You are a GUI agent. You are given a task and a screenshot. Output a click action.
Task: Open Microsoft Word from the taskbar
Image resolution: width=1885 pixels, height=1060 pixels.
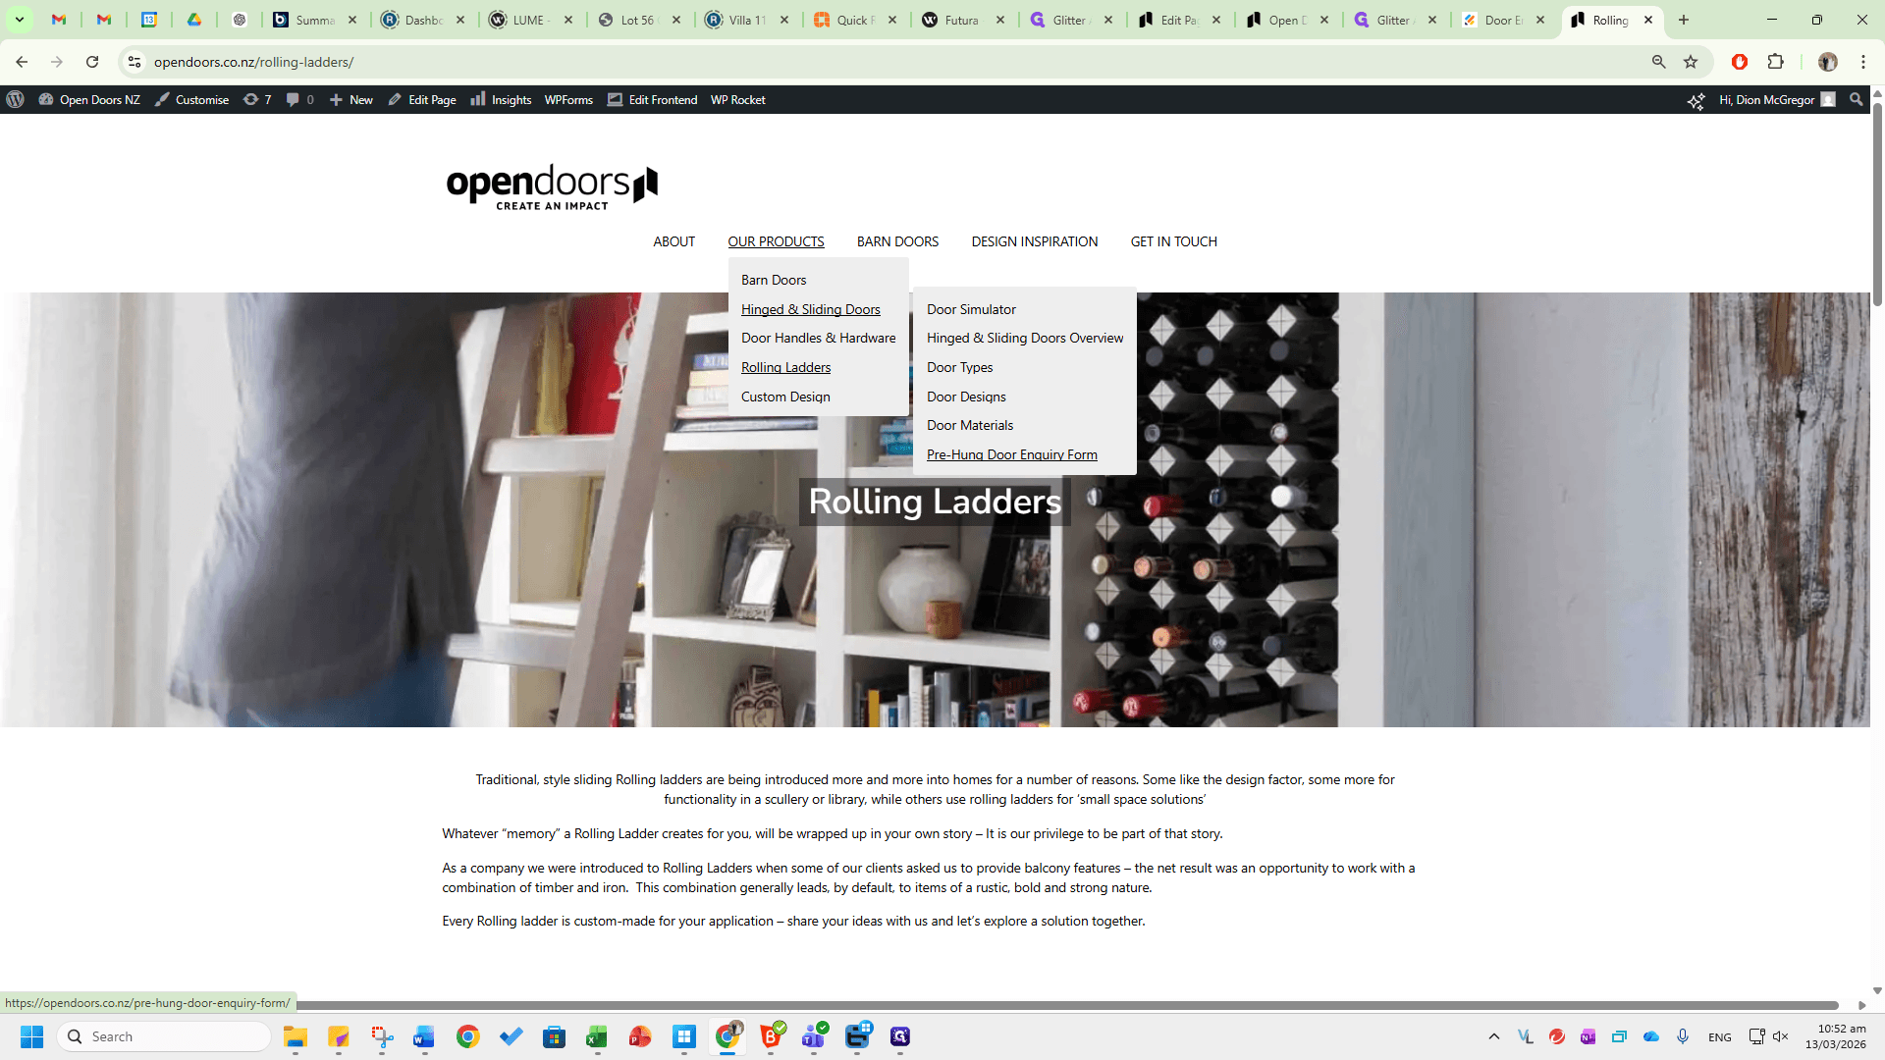point(424,1036)
